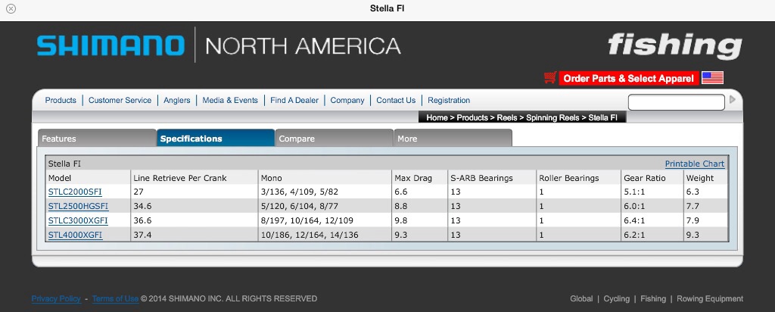Screen dimensions: 775x312
Task: Open the STLC2000SFI model link
Action: (75, 192)
